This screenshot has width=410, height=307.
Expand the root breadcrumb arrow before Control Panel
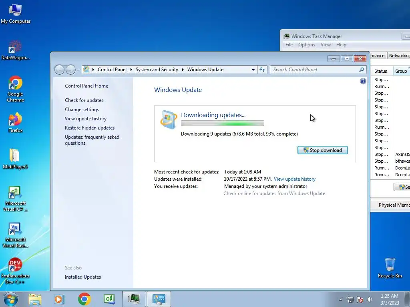pyautogui.click(x=93, y=70)
